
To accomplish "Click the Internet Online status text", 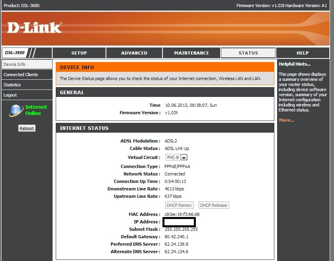I will [36, 110].
